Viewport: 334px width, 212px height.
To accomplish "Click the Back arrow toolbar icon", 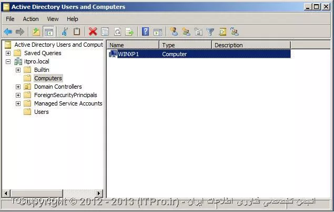I will tap(8, 32).
